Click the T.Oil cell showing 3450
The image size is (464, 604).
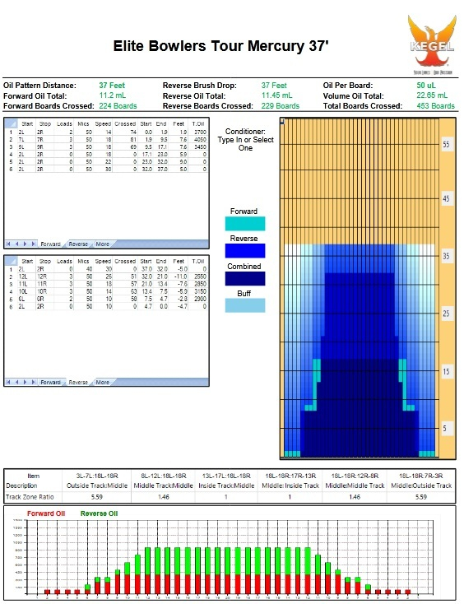coord(198,146)
